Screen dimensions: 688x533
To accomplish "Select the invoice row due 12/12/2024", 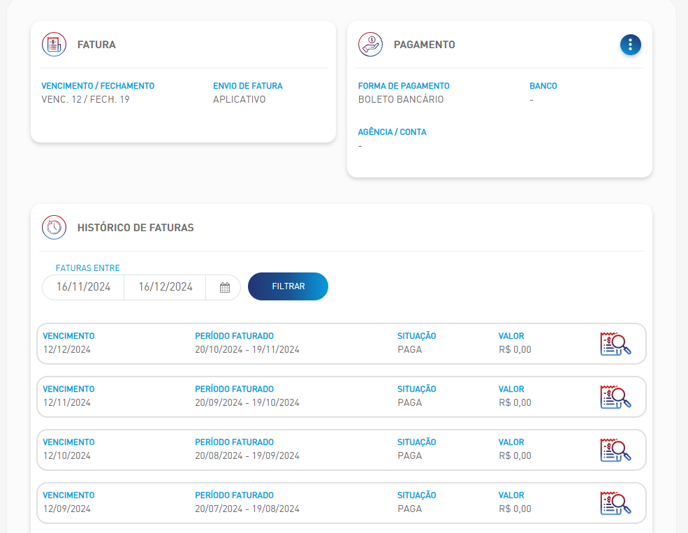I will (x=342, y=344).
